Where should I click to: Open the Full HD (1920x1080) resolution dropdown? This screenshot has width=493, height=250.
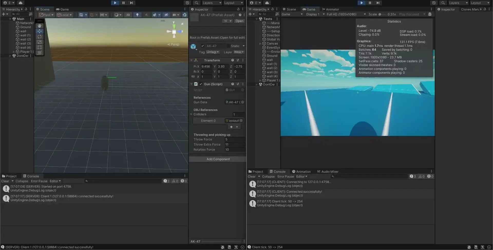click(346, 14)
